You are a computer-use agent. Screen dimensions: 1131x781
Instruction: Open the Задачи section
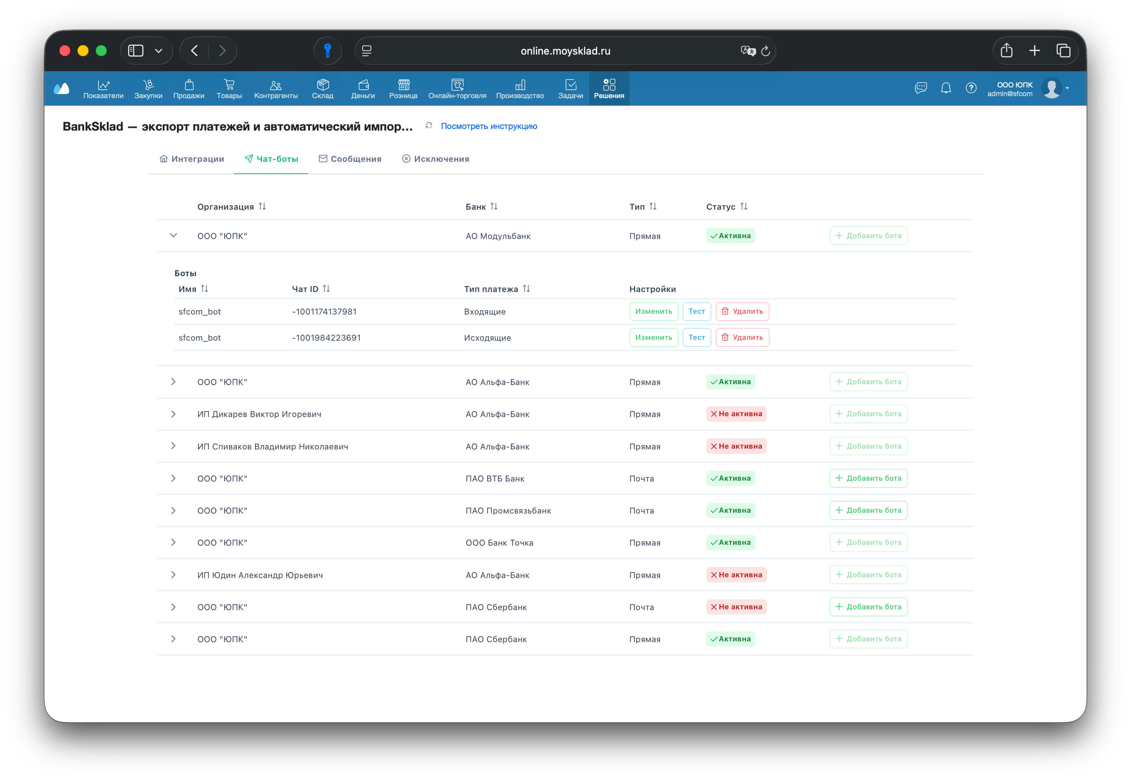(x=571, y=89)
